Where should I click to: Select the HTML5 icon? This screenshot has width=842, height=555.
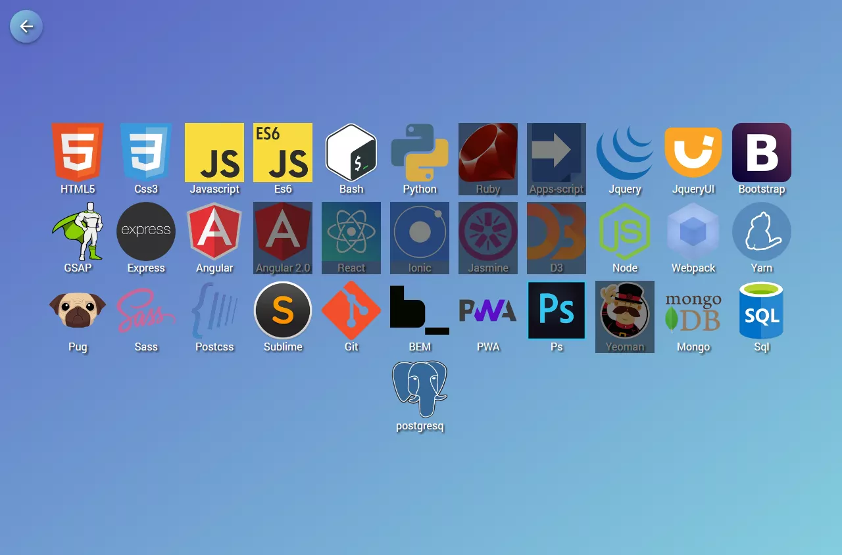click(x=78, y=153)
